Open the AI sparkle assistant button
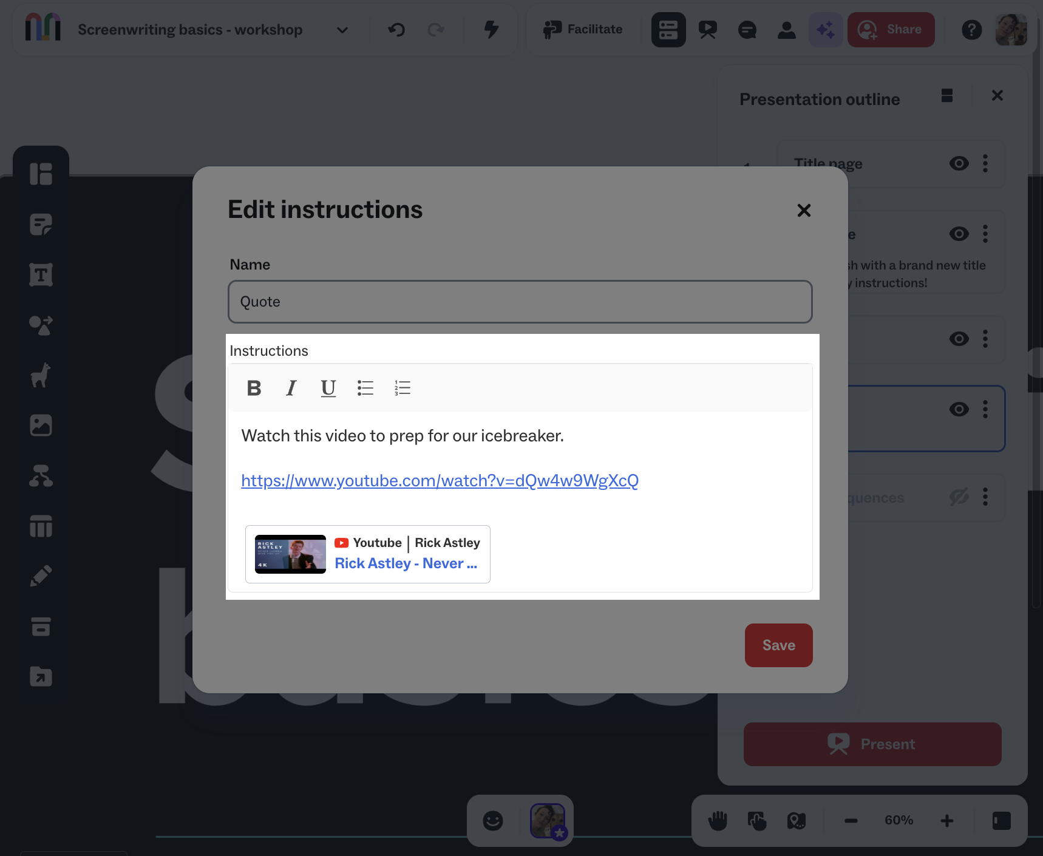The width and height of the screenshot is (1043, 856). tap(826, 30)
